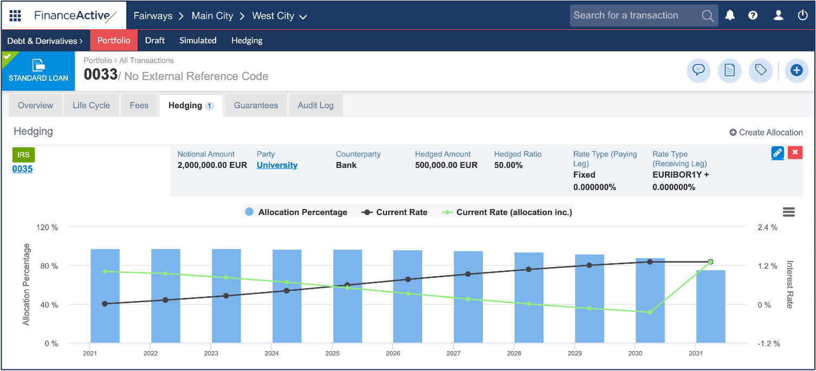This screenshot has width=816, height=371.
Task: Delete the allocation with red X
Action: coord(795,153)
